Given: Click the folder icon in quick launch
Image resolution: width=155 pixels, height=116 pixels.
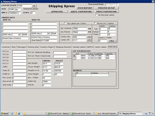Looking at the screenshot, I should coord(25,114).
